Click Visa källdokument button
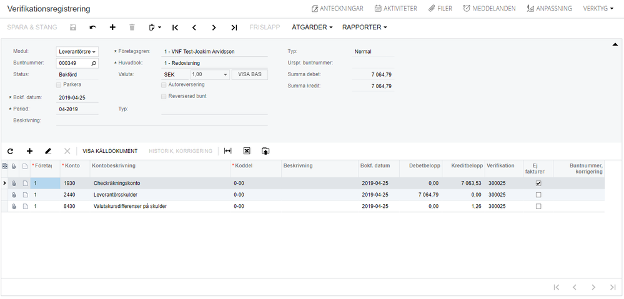The height and width of the screenshot is (299, 624). 110,151
